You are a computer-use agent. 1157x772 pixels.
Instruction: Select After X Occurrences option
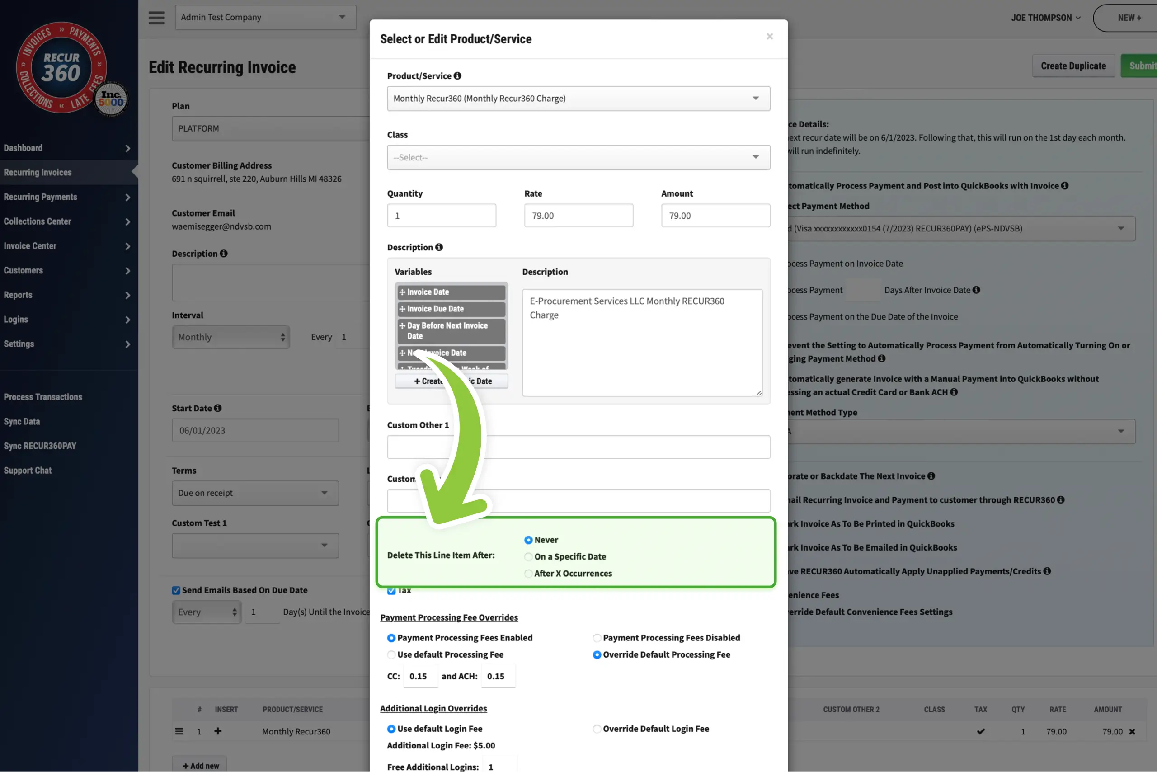(x=528, y=574)
